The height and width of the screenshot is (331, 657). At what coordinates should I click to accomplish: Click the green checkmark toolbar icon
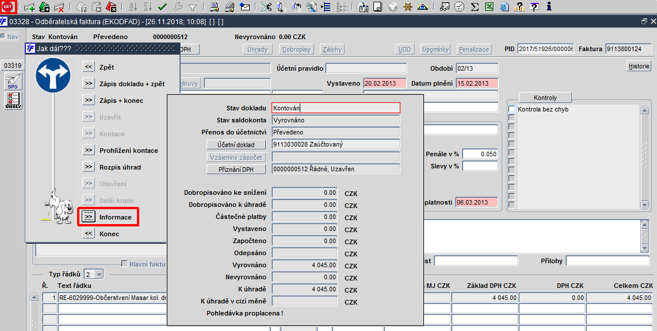(163, 7)
